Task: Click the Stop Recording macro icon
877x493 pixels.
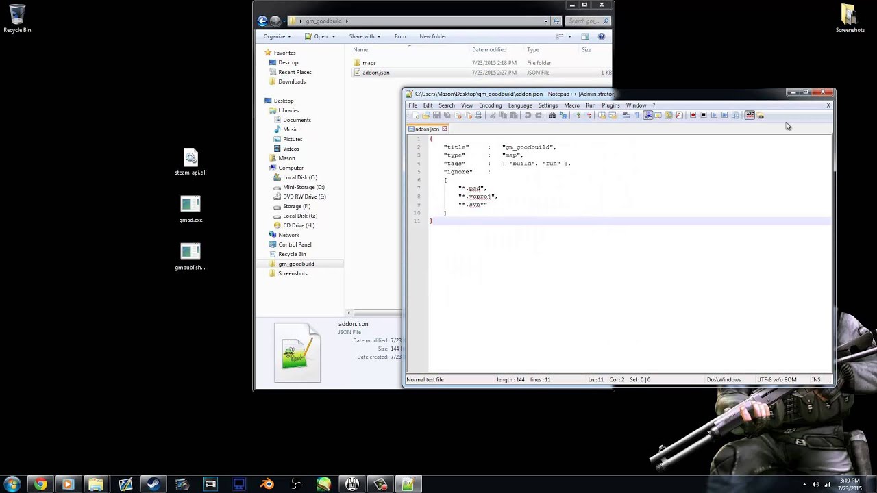Action: pos(704,115)
